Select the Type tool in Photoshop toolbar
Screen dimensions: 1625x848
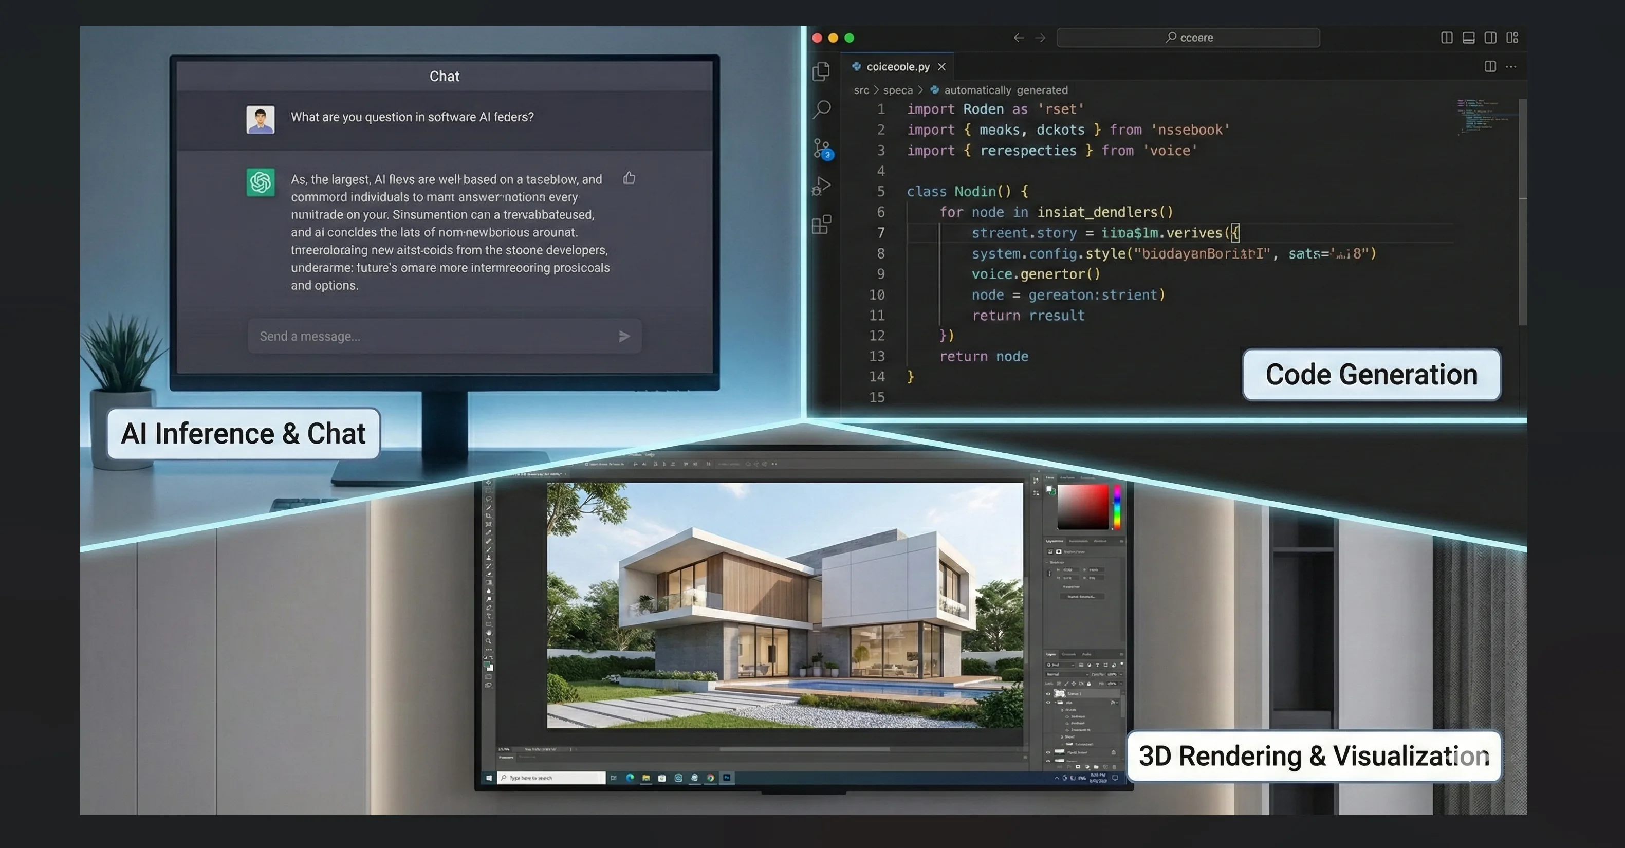click(489, 616)
